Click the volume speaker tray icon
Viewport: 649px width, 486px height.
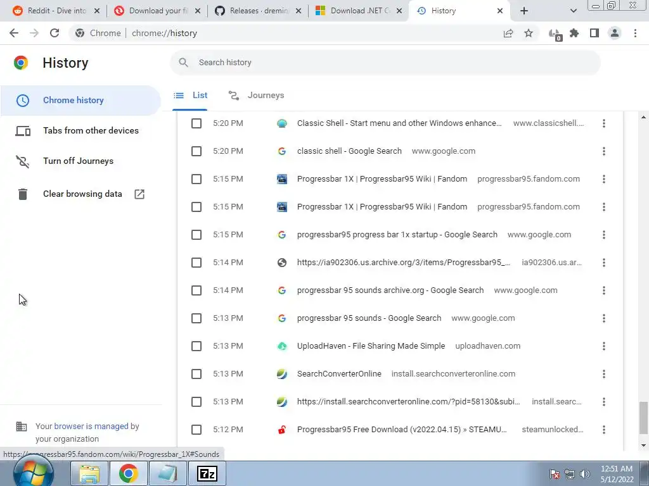584,474
